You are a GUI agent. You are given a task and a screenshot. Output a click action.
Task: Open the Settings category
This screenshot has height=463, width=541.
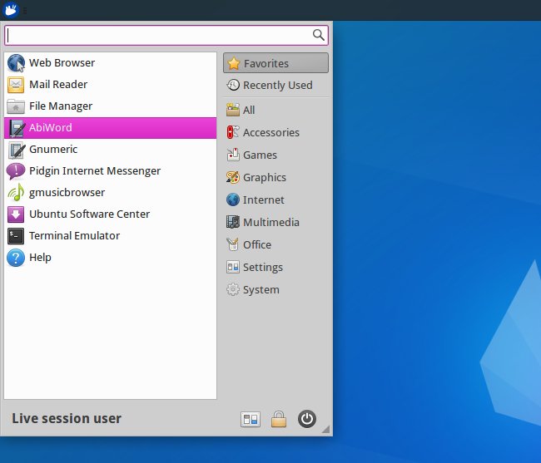click(x=276, y=267)
